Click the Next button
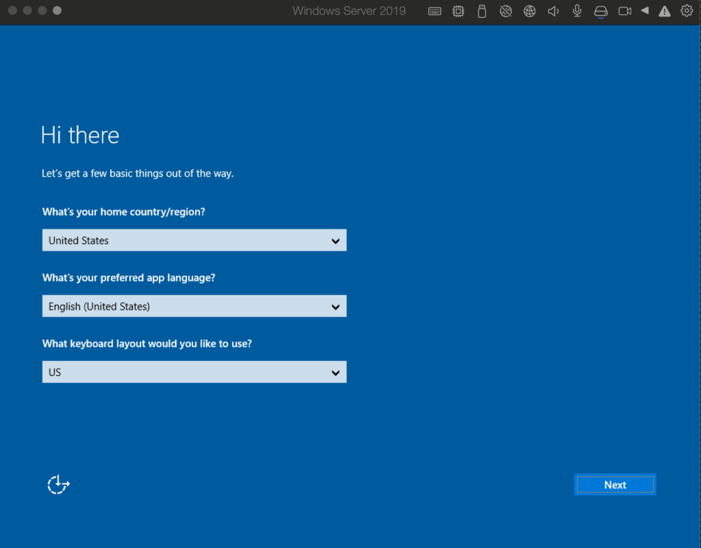 point(615,484)
